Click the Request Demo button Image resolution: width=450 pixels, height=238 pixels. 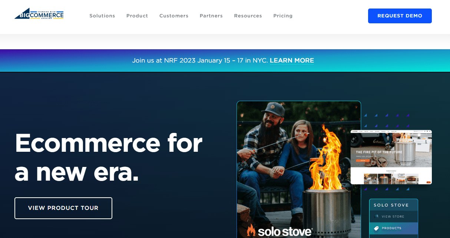(x=400, y=16)
